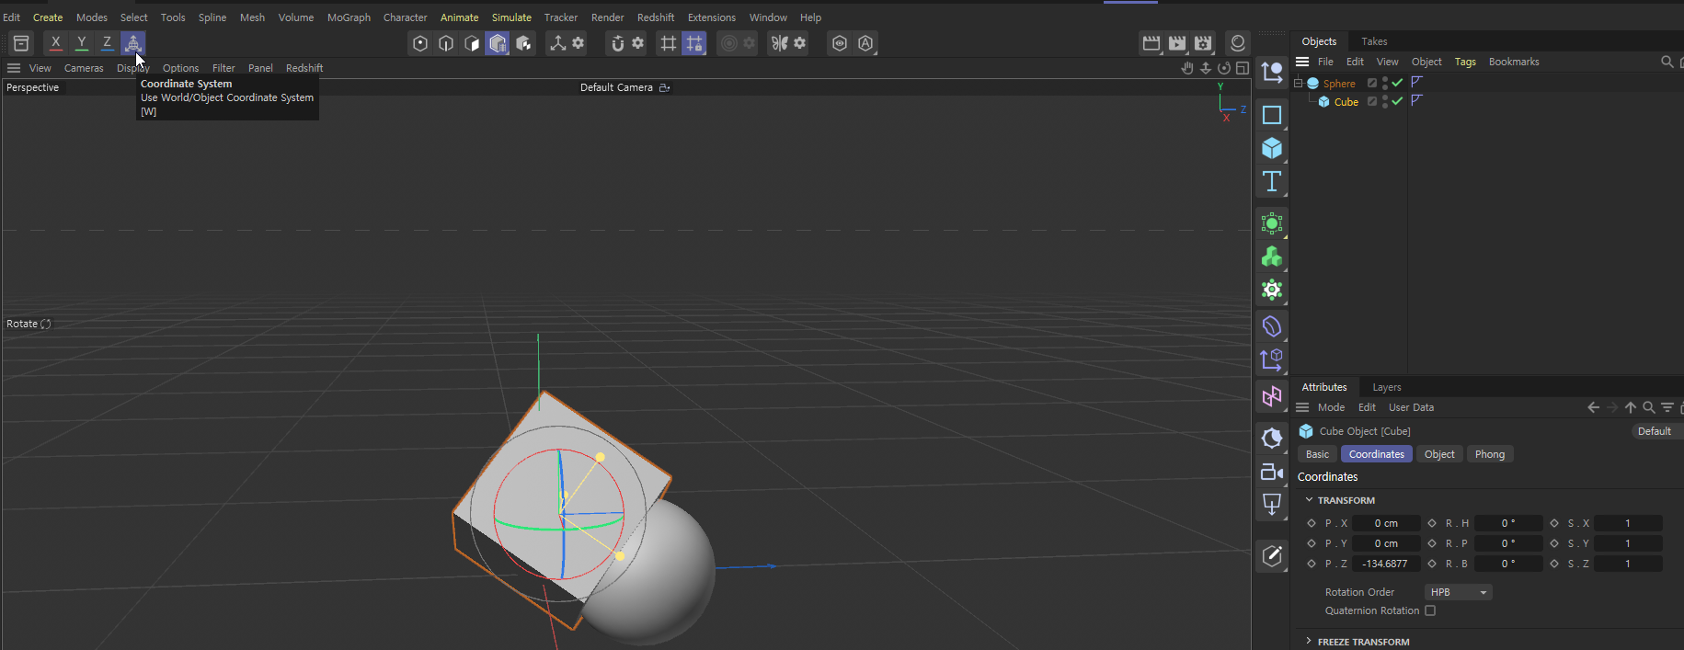Render view with the clapperboard icon
The image size is (1684, 650).
tap(1151, 43)
